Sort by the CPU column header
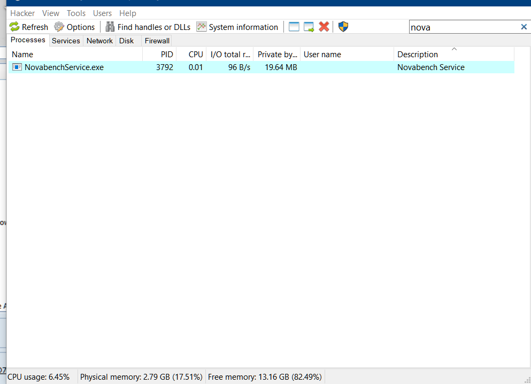The width and height of the screenshot is (531, 384). point(191,54)
